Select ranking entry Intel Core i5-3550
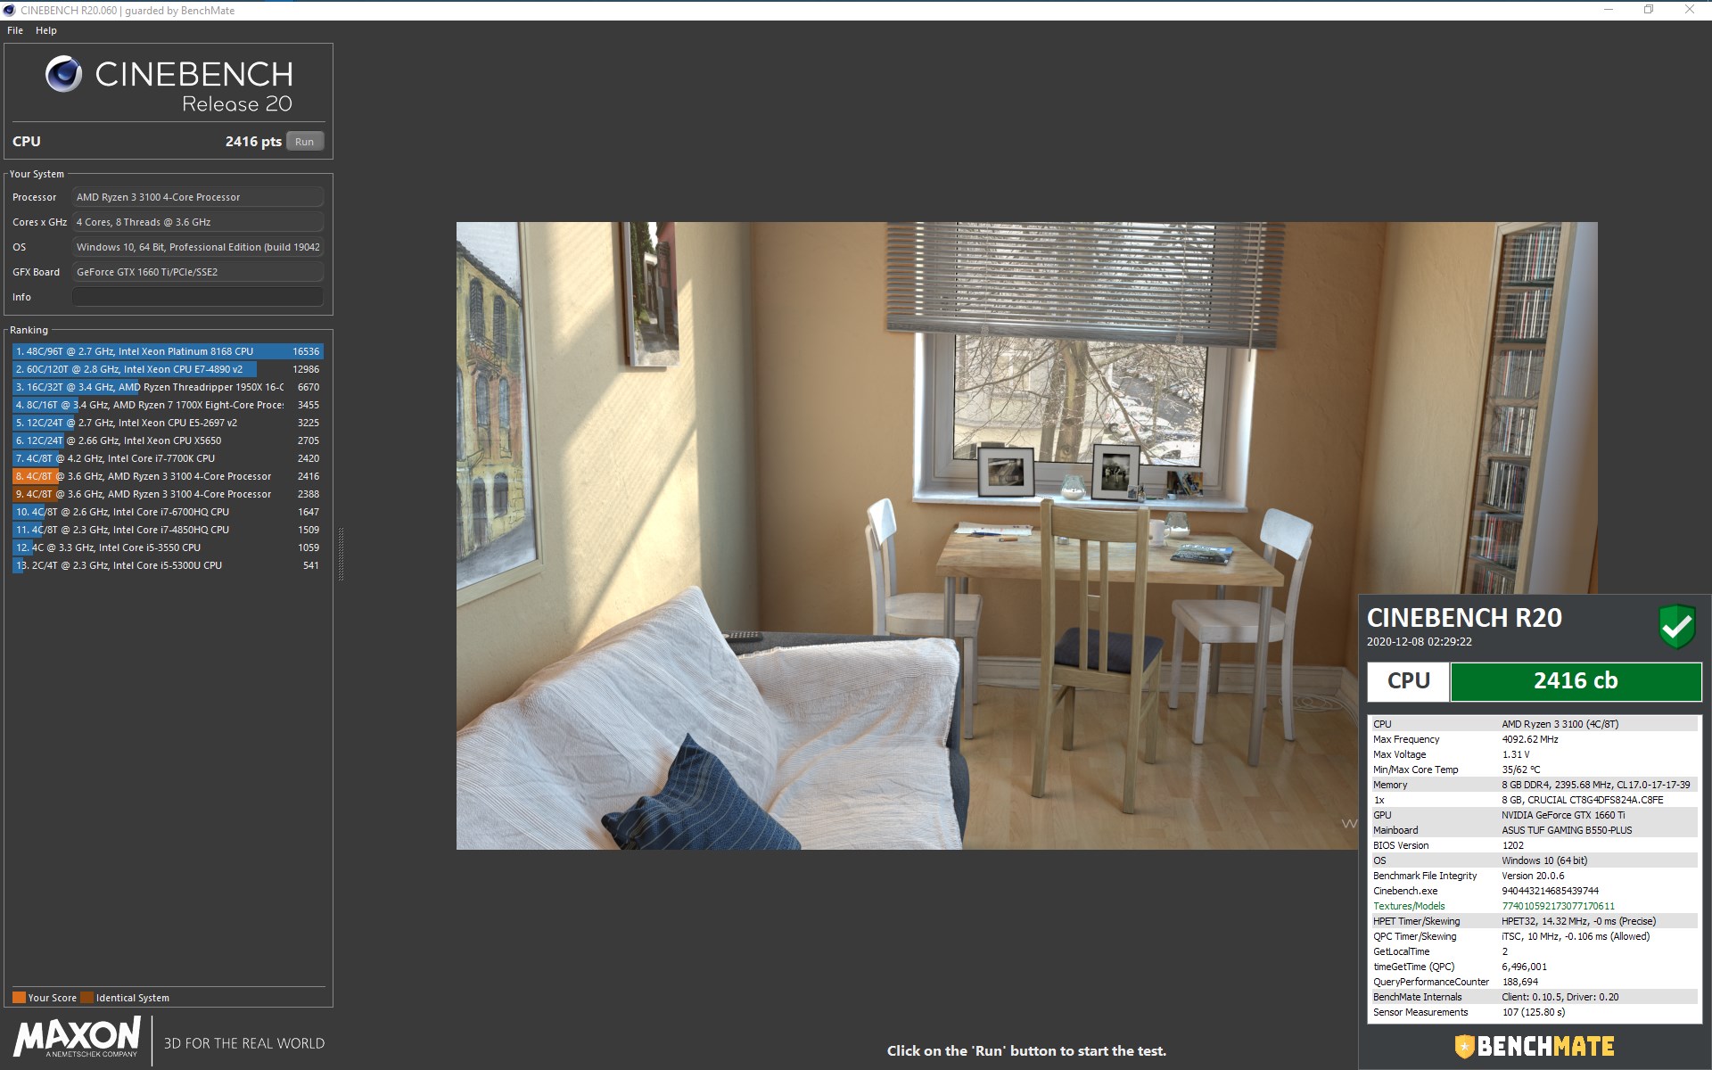Screen dimensions: 1712x1070 (168, 547)
